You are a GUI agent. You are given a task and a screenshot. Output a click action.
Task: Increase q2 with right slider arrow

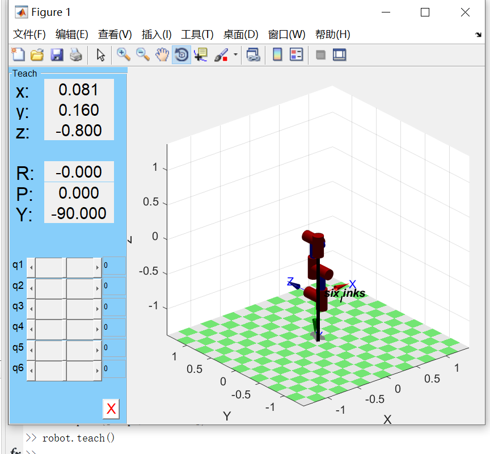[98, 288]
